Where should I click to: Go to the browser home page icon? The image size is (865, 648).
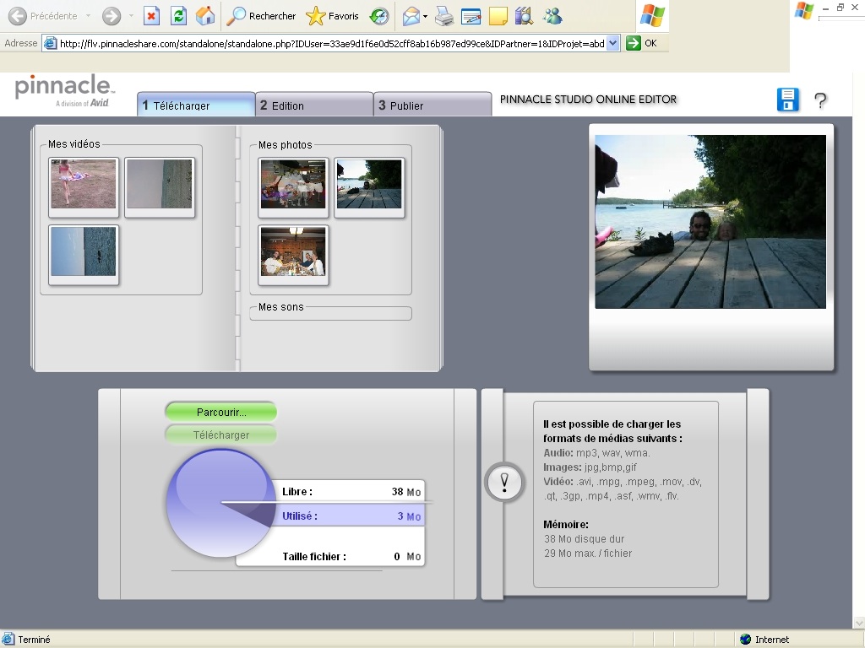tap(205, 16)
